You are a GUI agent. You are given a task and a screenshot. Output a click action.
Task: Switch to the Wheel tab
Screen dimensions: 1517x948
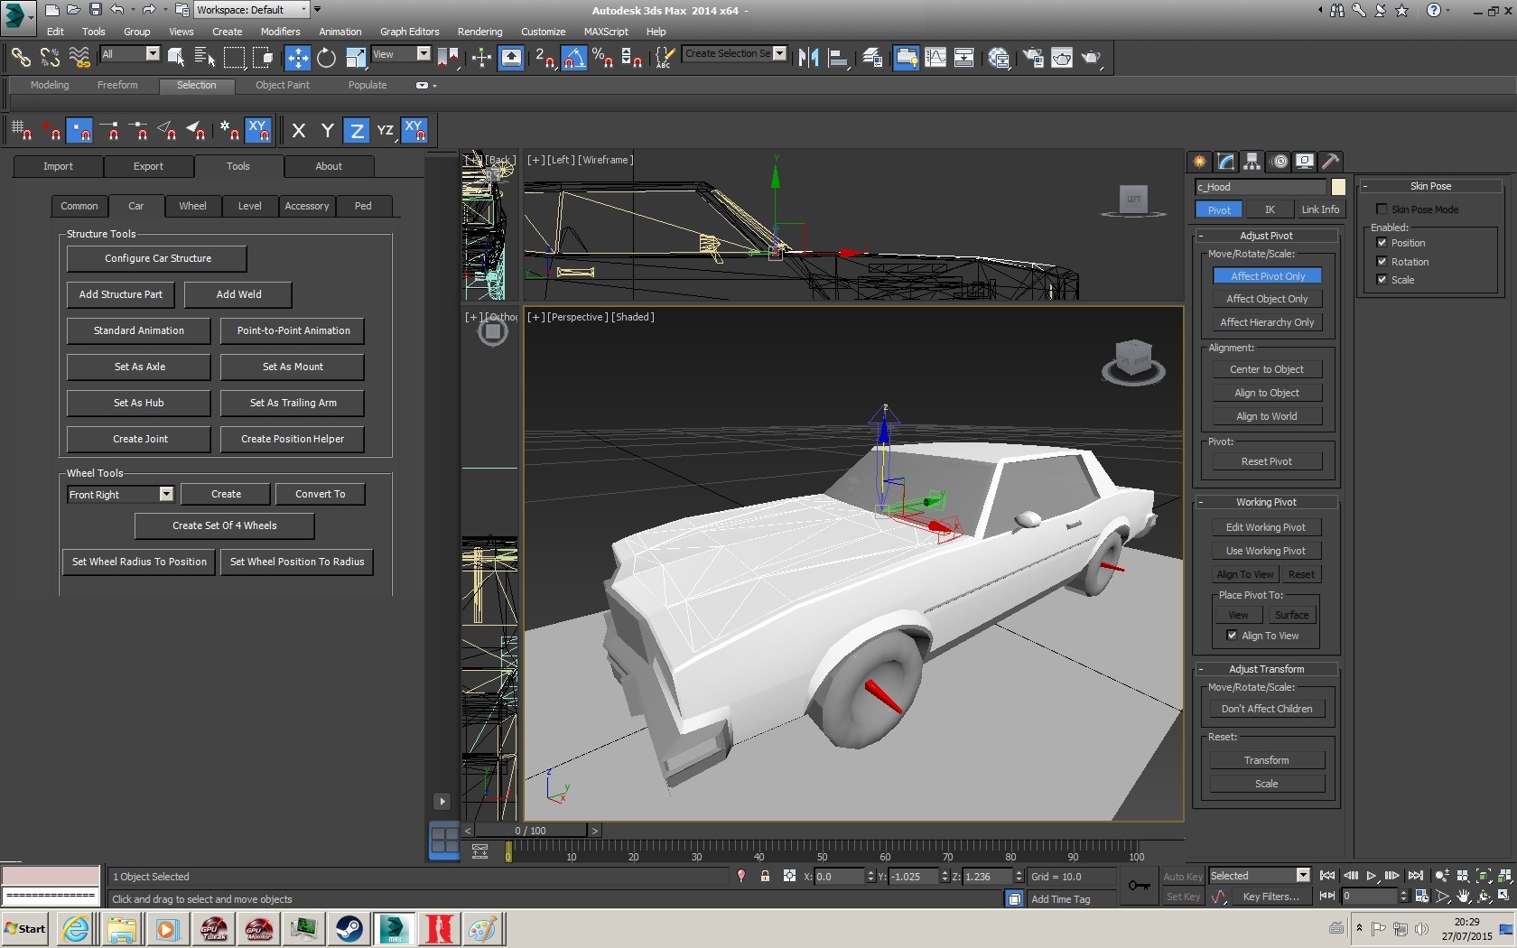point(192,206)
